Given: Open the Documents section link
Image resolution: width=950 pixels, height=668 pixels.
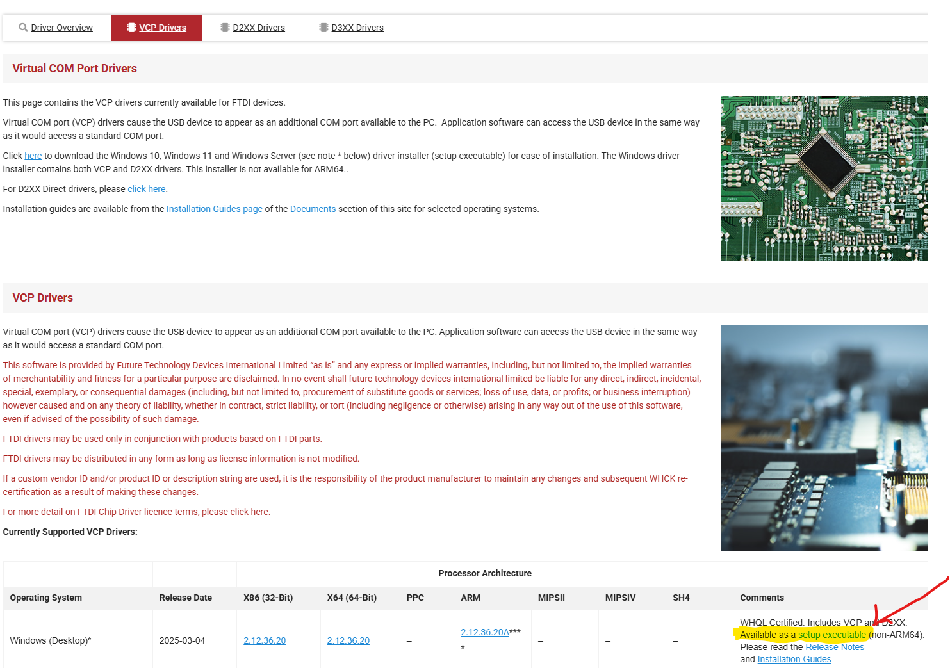Looking at the screenshot, I should click(x=313, y=209).
